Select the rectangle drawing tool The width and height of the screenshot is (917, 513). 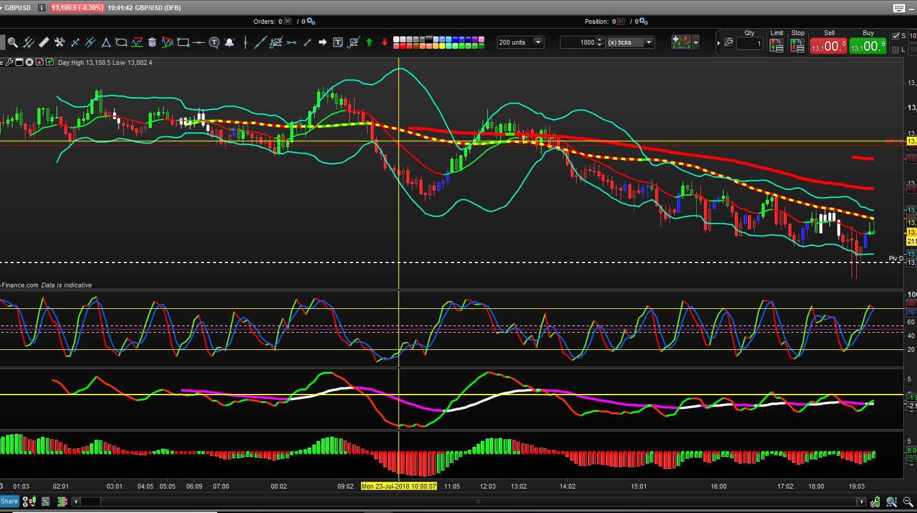click(183, 42)
